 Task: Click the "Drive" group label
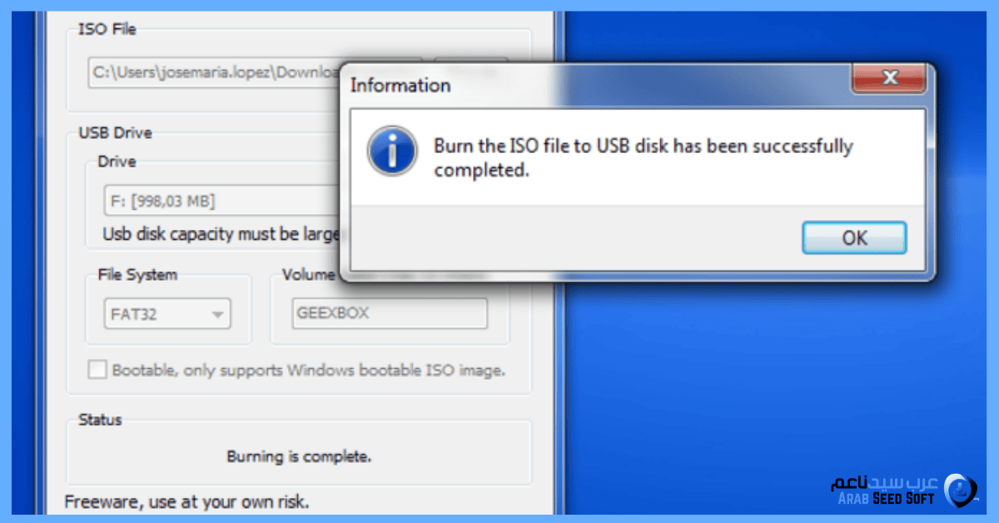pos(117,162)
